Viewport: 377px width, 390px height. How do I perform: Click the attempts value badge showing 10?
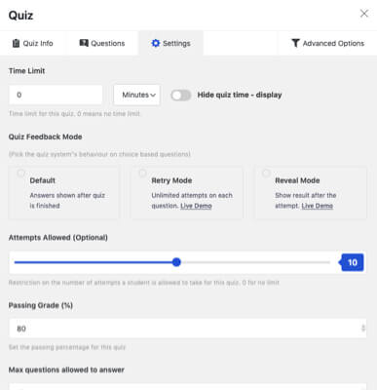click(352, 262)
